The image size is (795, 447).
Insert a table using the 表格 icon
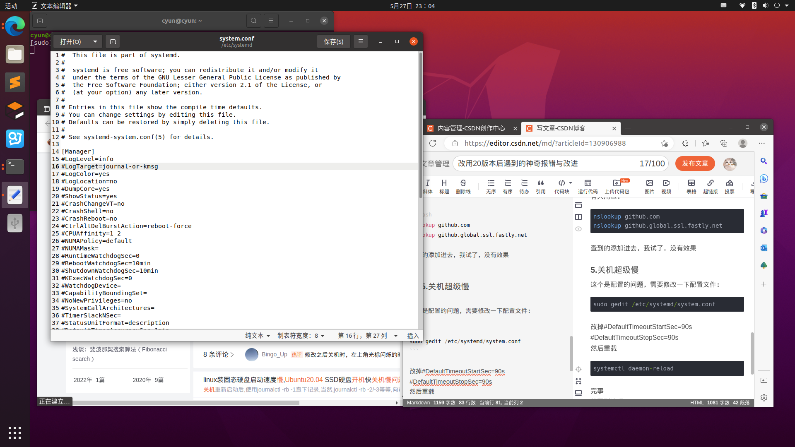coord(691,186)
